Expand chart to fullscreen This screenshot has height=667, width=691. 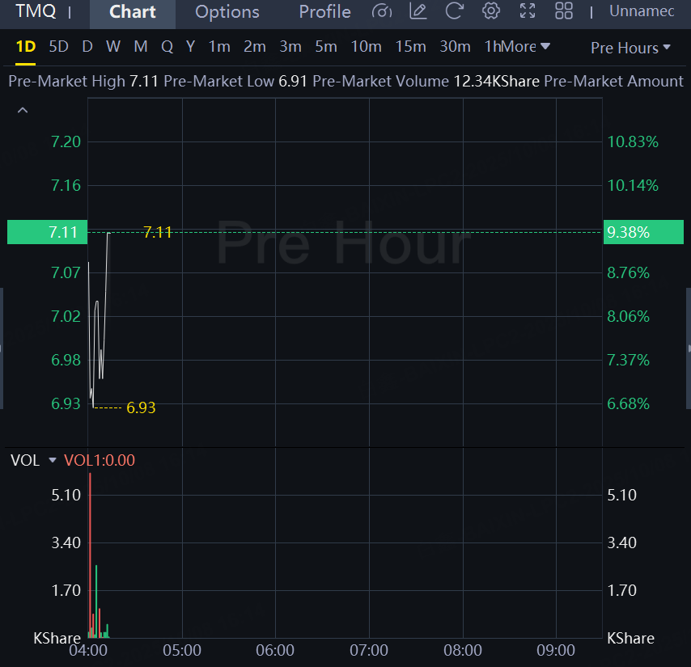tap(528, 11)
